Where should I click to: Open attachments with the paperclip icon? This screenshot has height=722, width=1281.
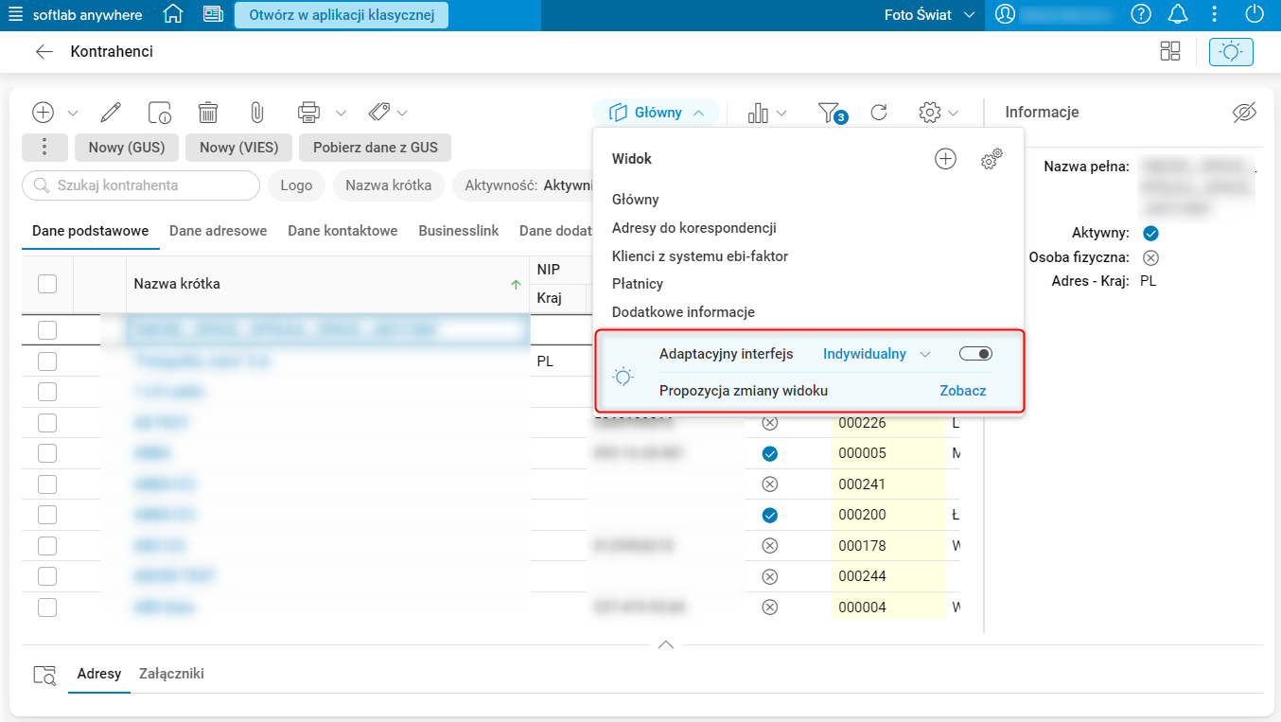point(256,113)
